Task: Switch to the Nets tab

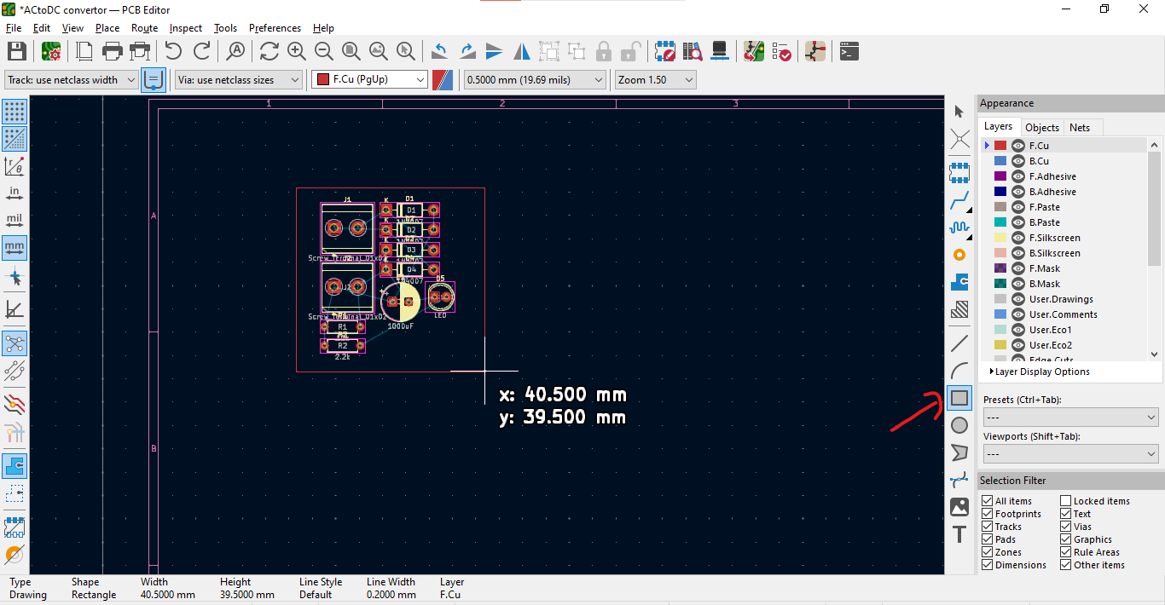Action: [1080, 127]
